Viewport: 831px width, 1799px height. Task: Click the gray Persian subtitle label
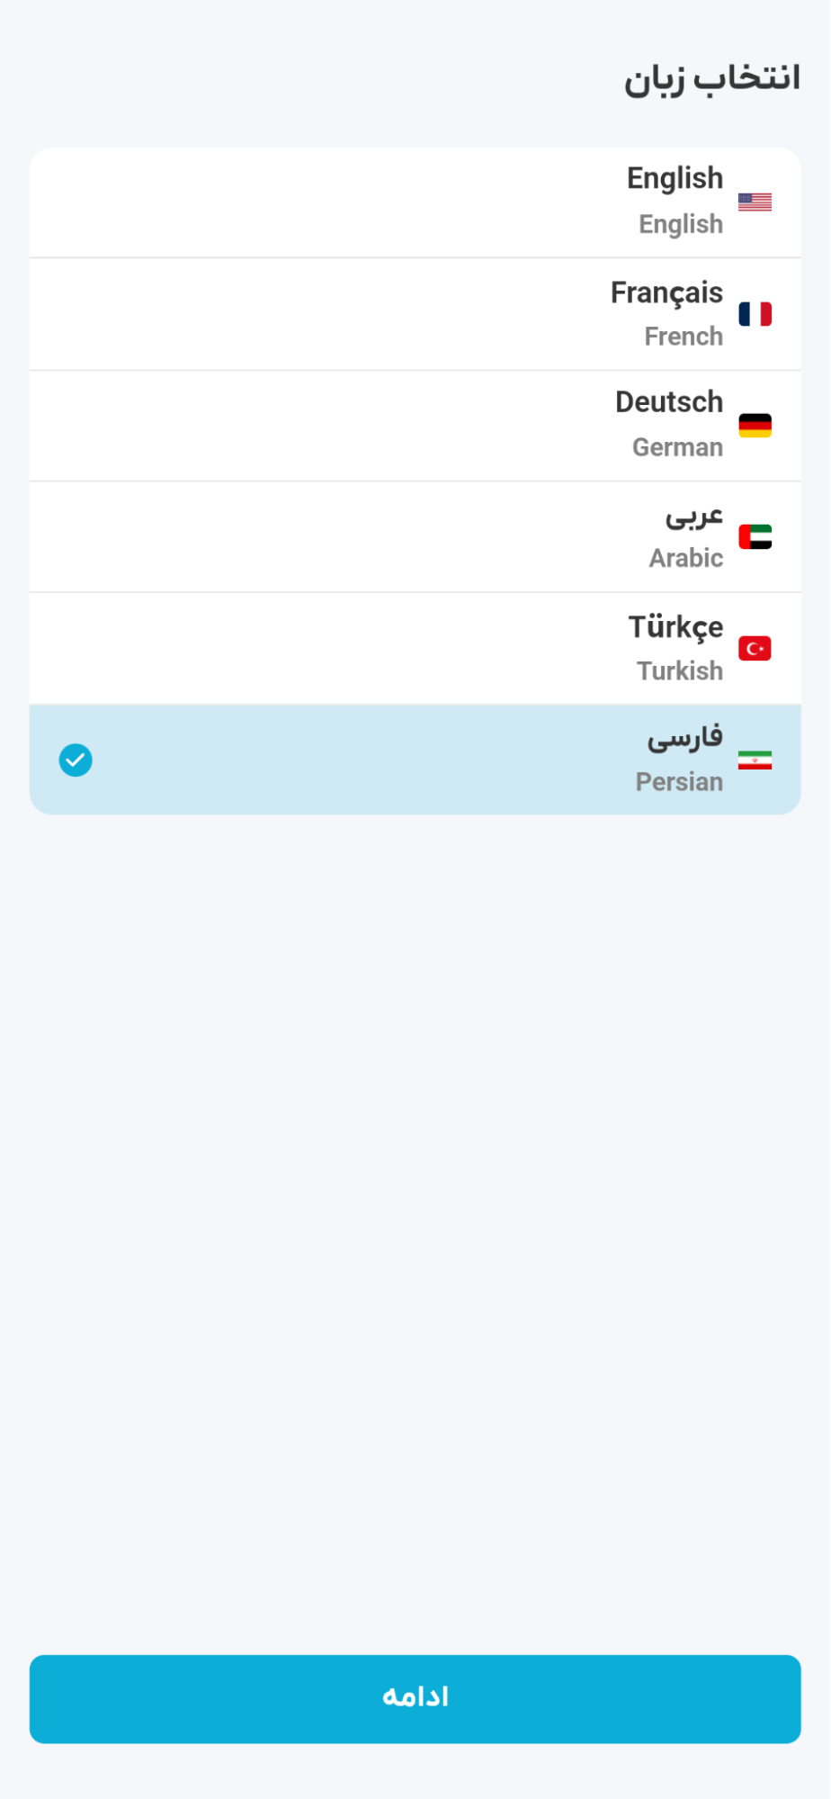(679, 782)
